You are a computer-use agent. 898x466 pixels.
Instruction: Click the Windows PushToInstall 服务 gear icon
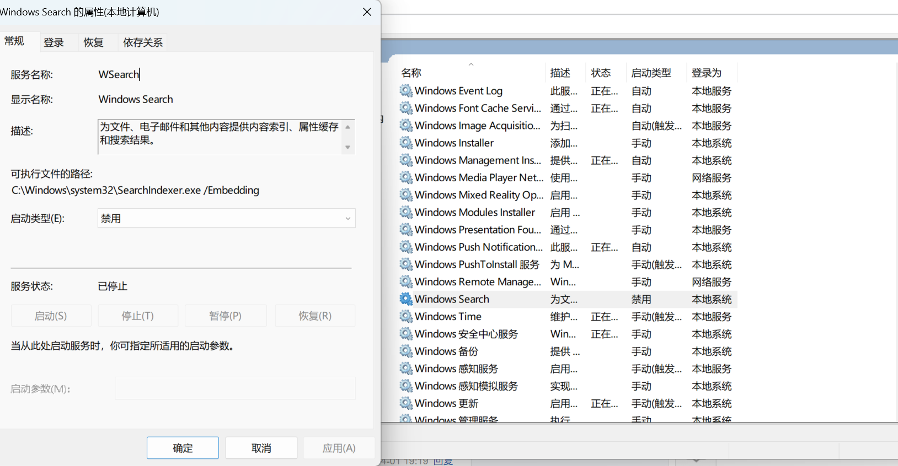click(406, 264)
